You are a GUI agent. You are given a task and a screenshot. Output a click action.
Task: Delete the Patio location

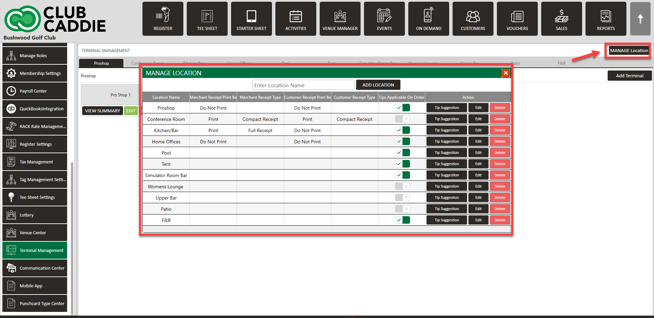(500, 209)
